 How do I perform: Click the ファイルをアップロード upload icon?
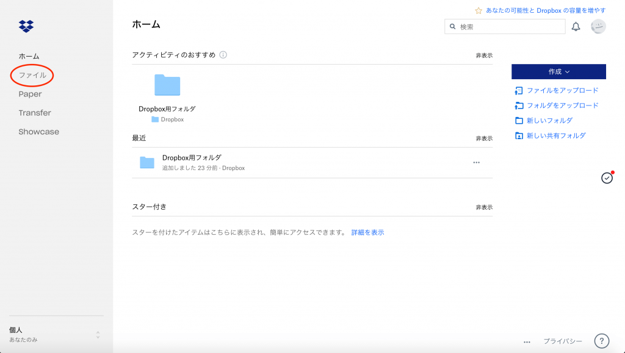click(x=519, y=91)
